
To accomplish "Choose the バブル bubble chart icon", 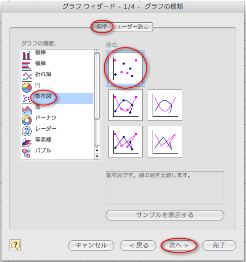I will 26,153.
